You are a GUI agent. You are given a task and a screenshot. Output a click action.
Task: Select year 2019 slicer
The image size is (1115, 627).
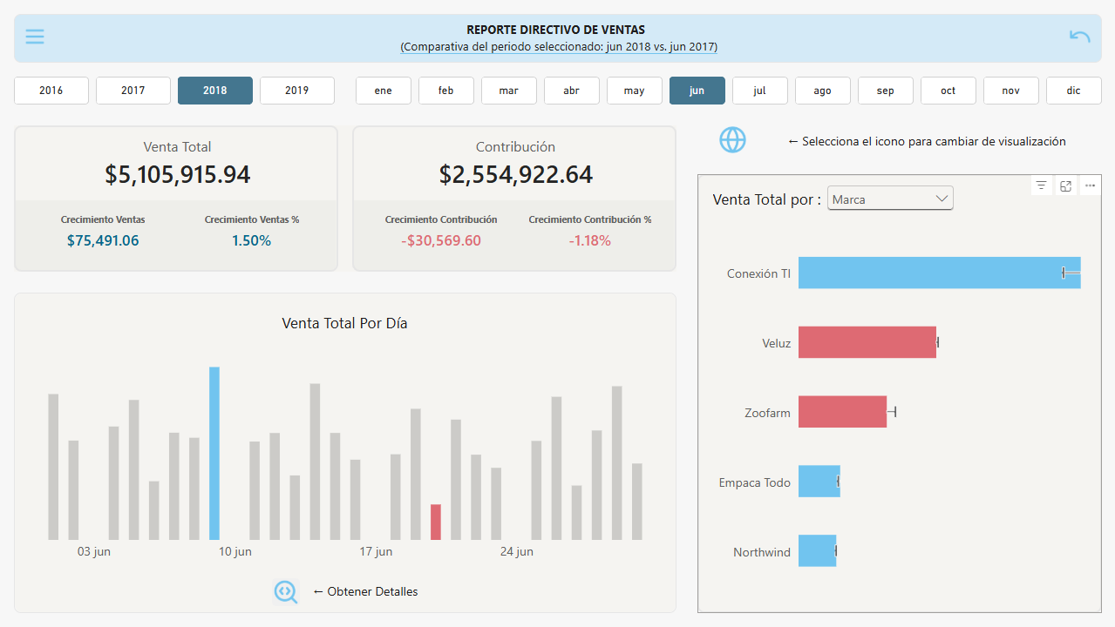coord(297,91)
